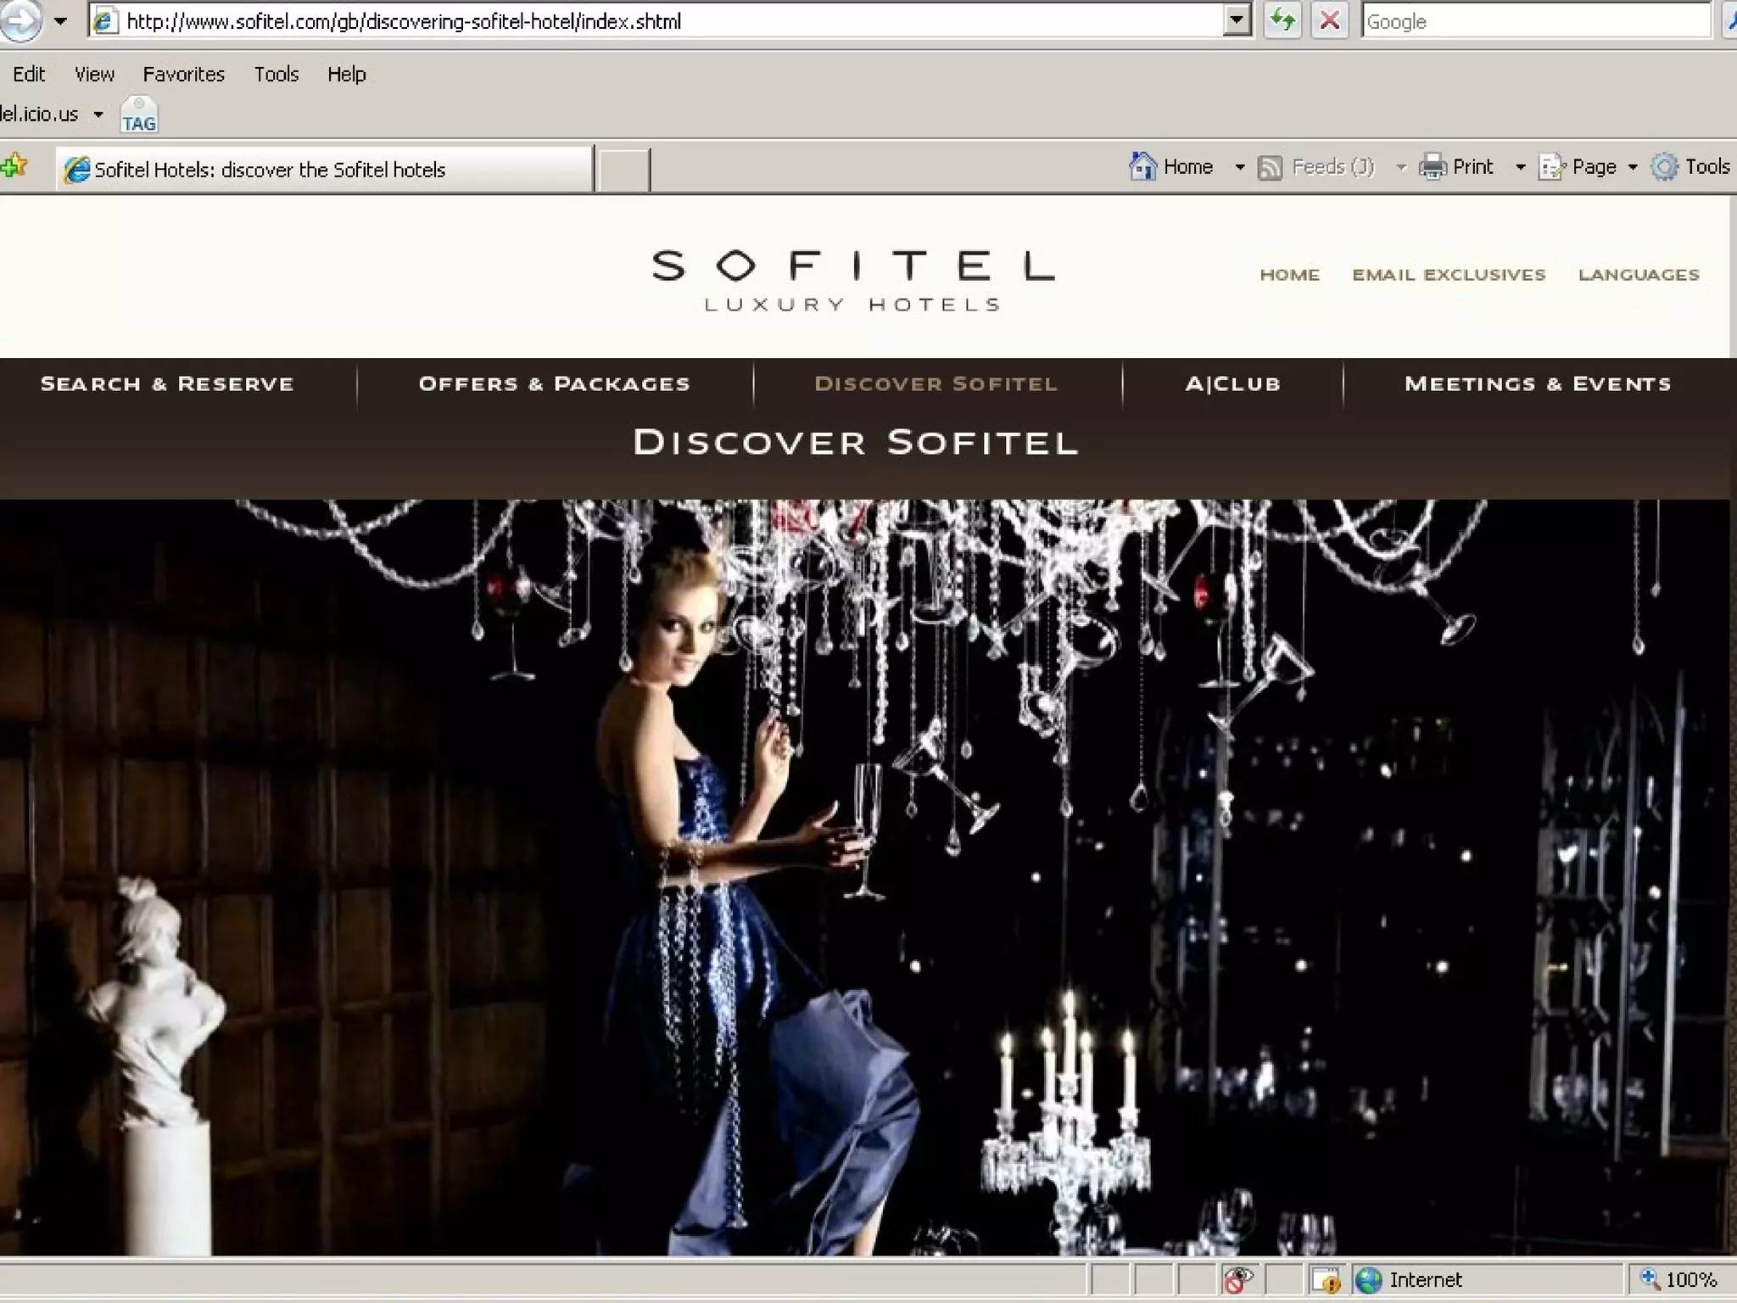Viewport: 1737px width, 1303px height.
Task: Open the Favorites menu
Action: point(183,75)
